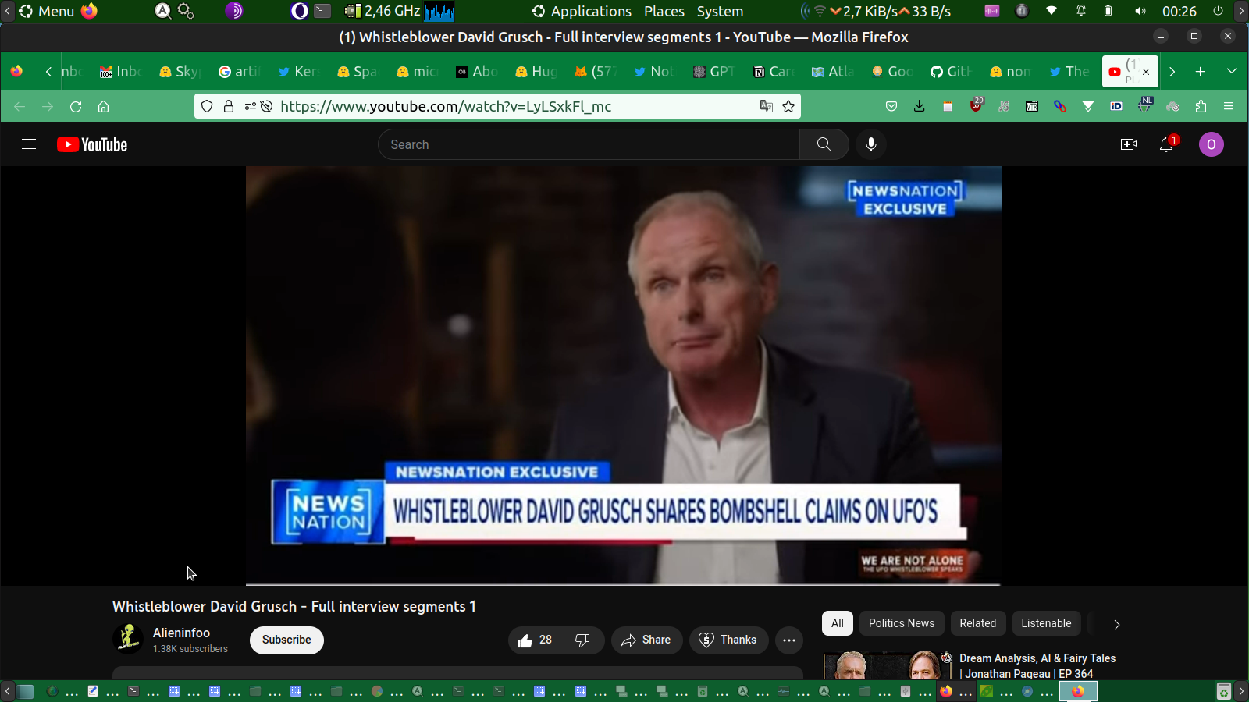Open the Alieninfoo channel avatar

[128, 640]
